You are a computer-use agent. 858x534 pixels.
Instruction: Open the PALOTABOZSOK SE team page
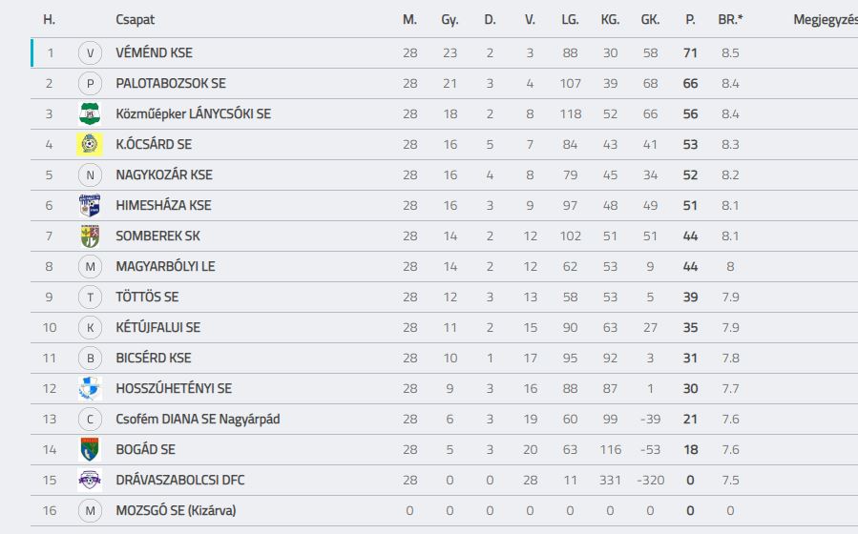[171, 84]
